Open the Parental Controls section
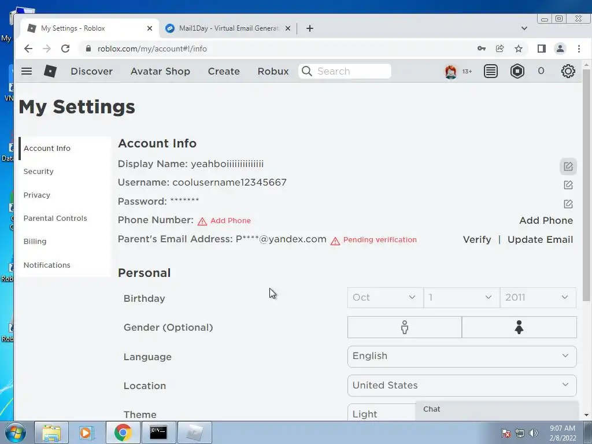Viewport: 592px width, 444px height. pos(65,218)
